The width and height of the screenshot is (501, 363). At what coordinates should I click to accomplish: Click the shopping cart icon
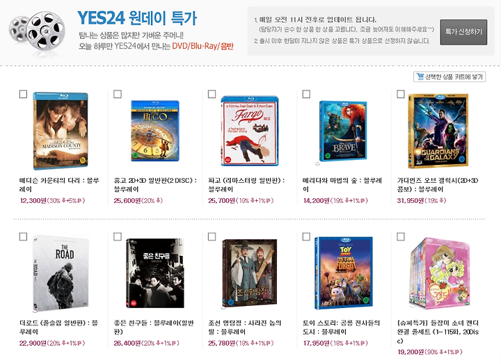click(420, 76)
